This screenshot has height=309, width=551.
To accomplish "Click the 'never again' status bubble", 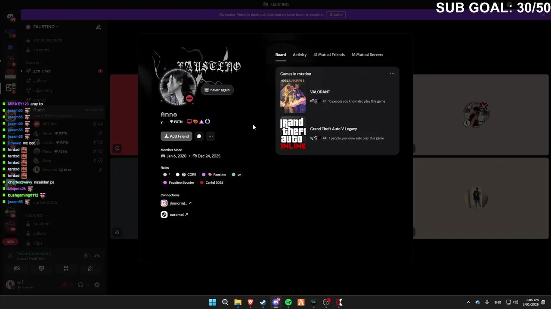I will pyautogui.click(x=217, y=90).
